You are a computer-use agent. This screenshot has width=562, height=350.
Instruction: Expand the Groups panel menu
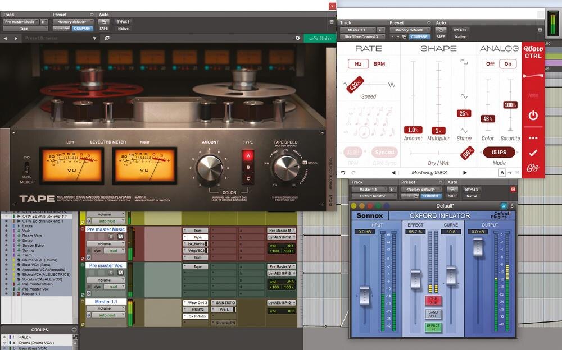coord(74,330)
